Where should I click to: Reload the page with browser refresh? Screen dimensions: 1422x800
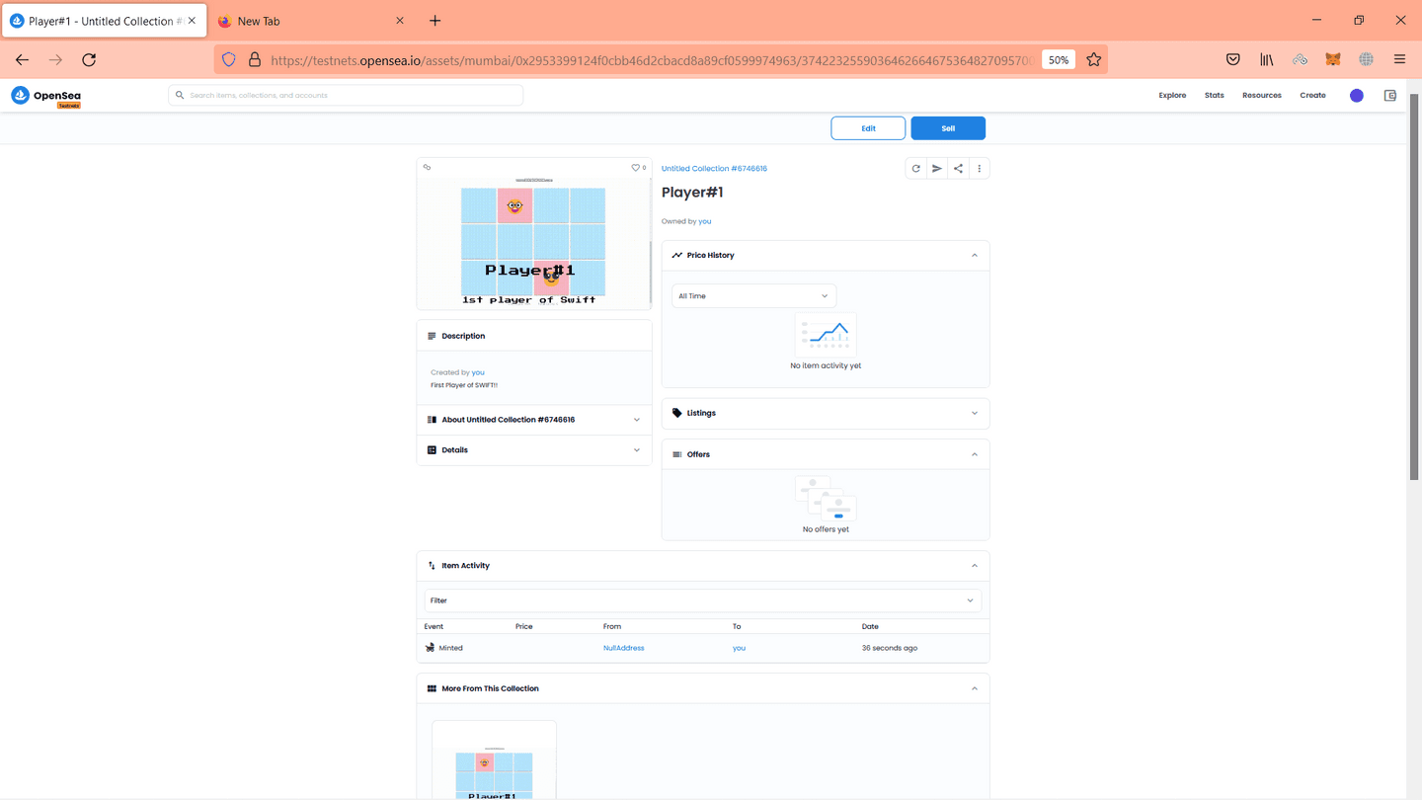(x=89, y=60)
